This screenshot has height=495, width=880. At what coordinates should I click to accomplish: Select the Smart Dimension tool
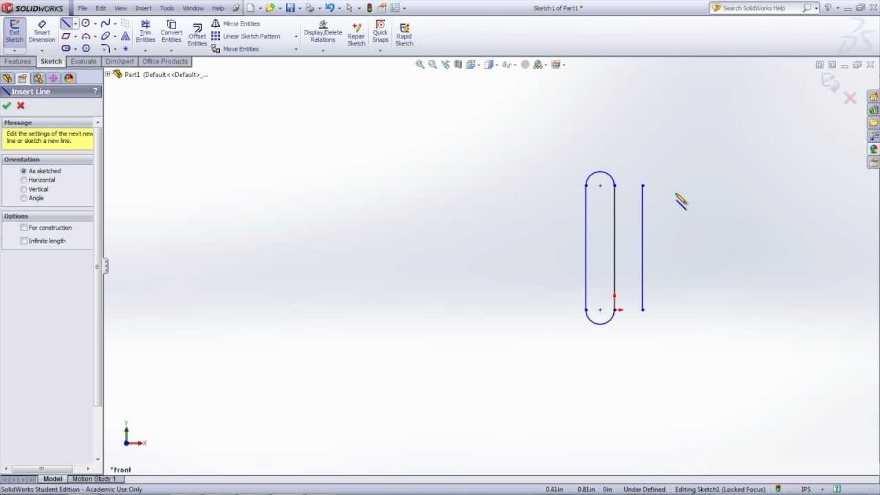[41, 32]
